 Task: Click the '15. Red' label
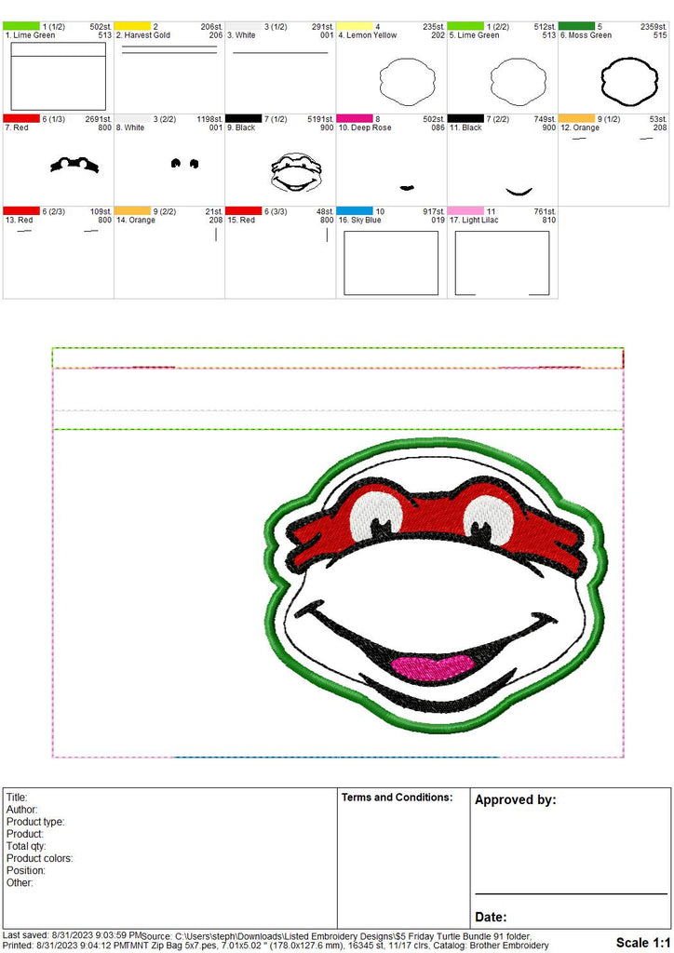[241, 220]
